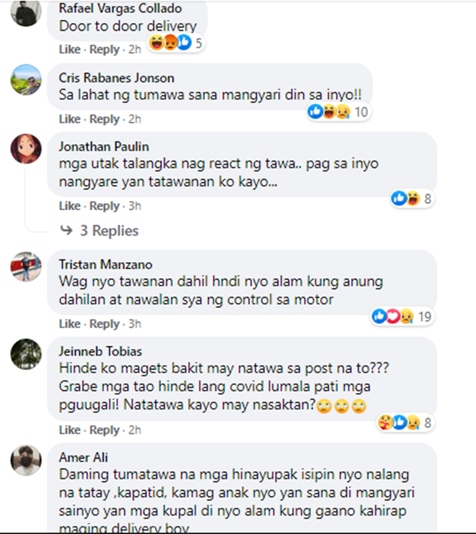Image resolution: width=476 pixels, height=534 pixels.
Task: Click Jonathan Paulin's anime avatar
Action: [x=26, y=149]
